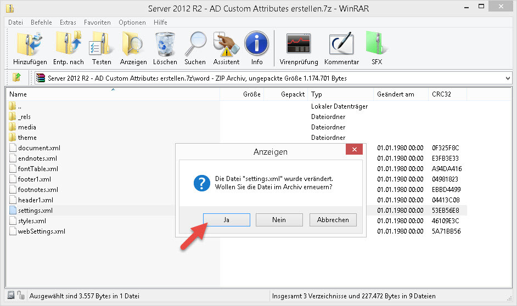
Task: Click Abbrechen to cancel the dialog
Action: click(333, 220)
